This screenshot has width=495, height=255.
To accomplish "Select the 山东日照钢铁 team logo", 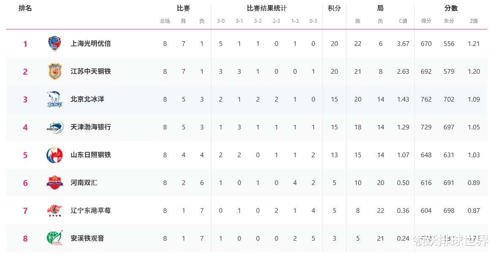I will tap(54, 155).
